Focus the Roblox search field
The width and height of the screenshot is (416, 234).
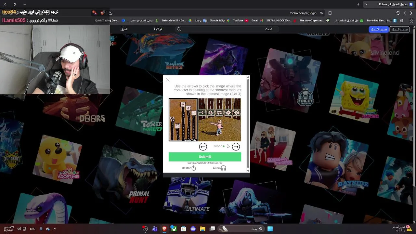[227, 29]
